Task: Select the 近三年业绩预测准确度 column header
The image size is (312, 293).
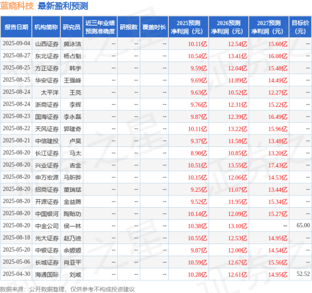Action: [100, 27]
